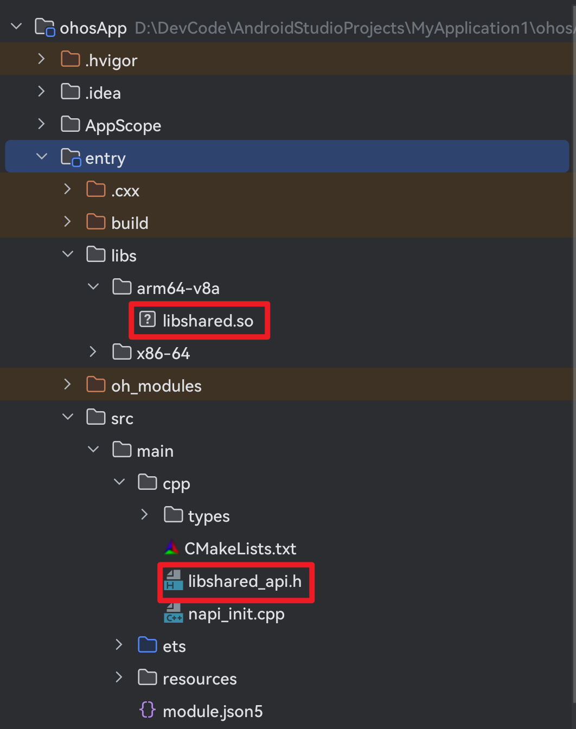576x729 pixels.
Task: Open the CMakeLists.txt file name
Action: click(240, 548)
